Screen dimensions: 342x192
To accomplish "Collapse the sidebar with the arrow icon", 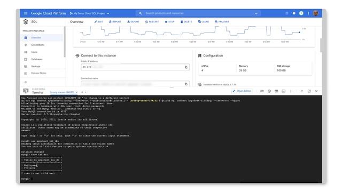I will [26, 82].
